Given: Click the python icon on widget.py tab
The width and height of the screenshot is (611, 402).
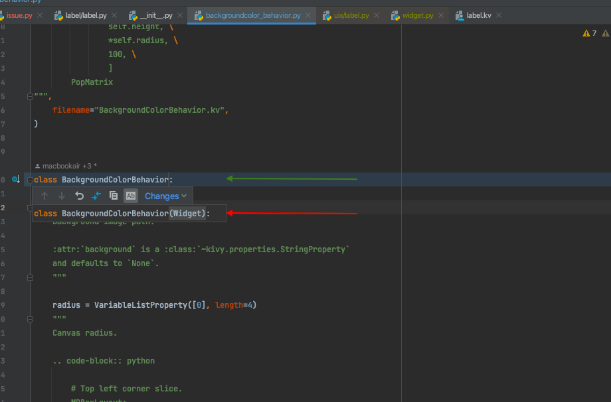Looking at the screenshot, I should pyautogui.click(x=396, y=15).
